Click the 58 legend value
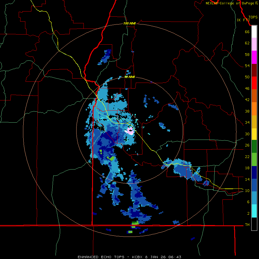The height and width of the screenshot is (259, 259). pos(247,54)
